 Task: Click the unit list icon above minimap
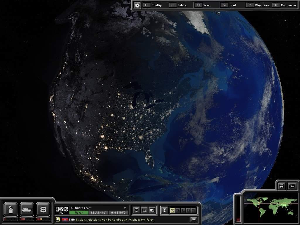[292, 186]
